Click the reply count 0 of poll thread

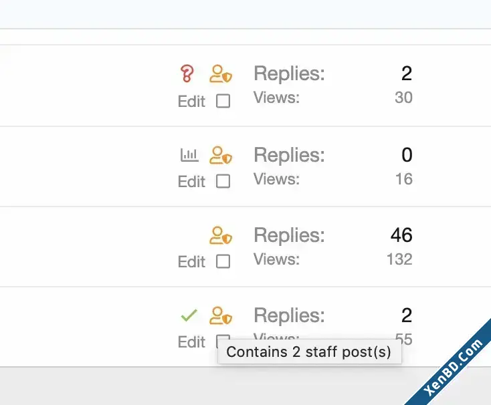point(407,155)
